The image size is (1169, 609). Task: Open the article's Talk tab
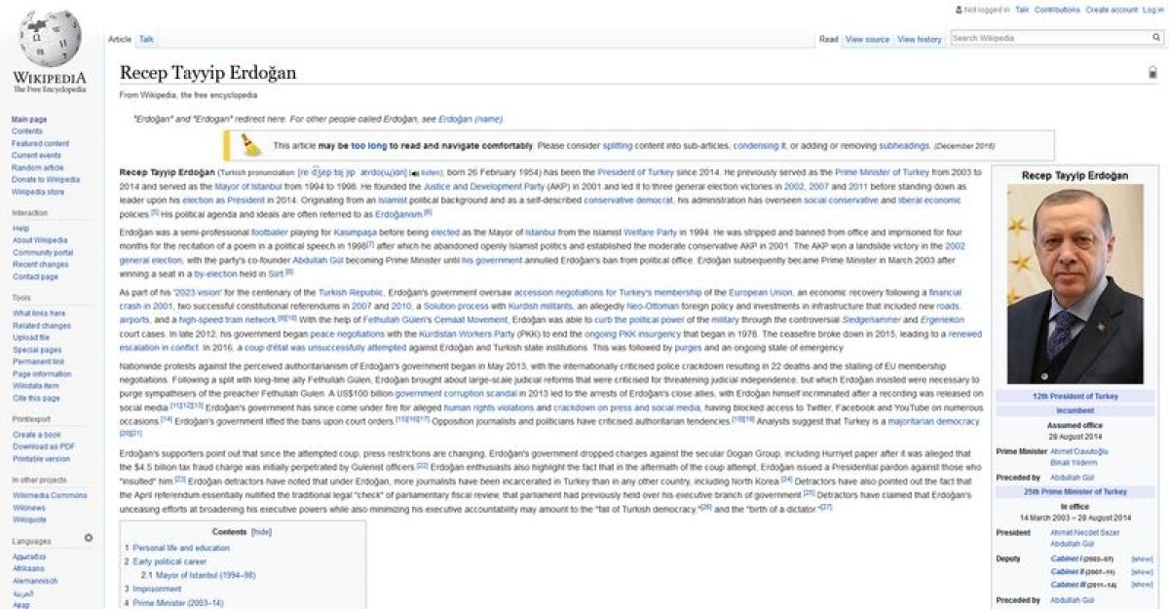pyautogui.click(x=146, y=39)
